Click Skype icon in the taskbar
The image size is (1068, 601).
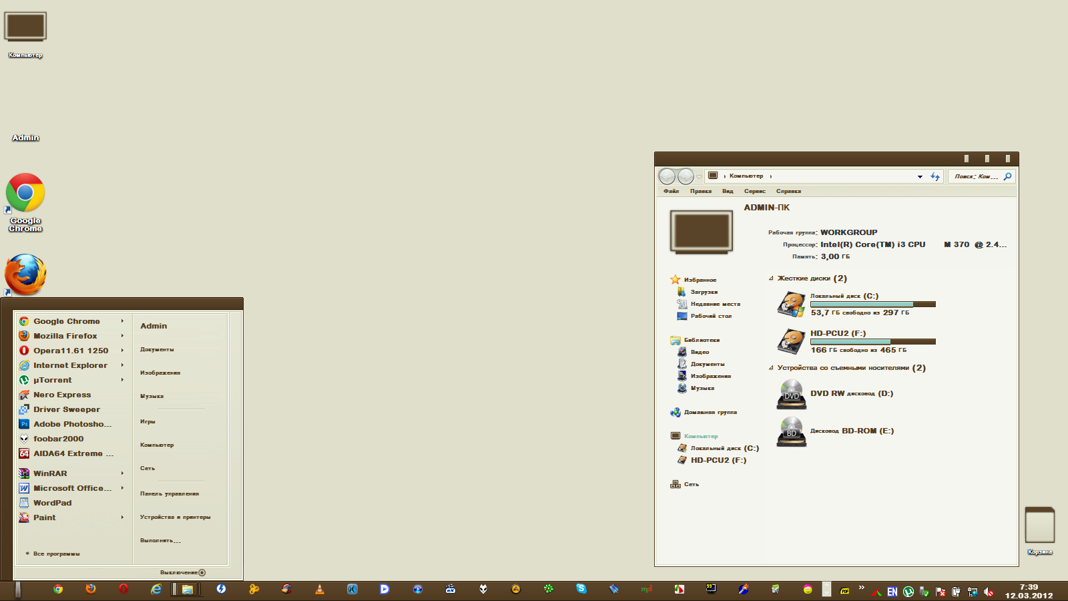click(581, 589)
